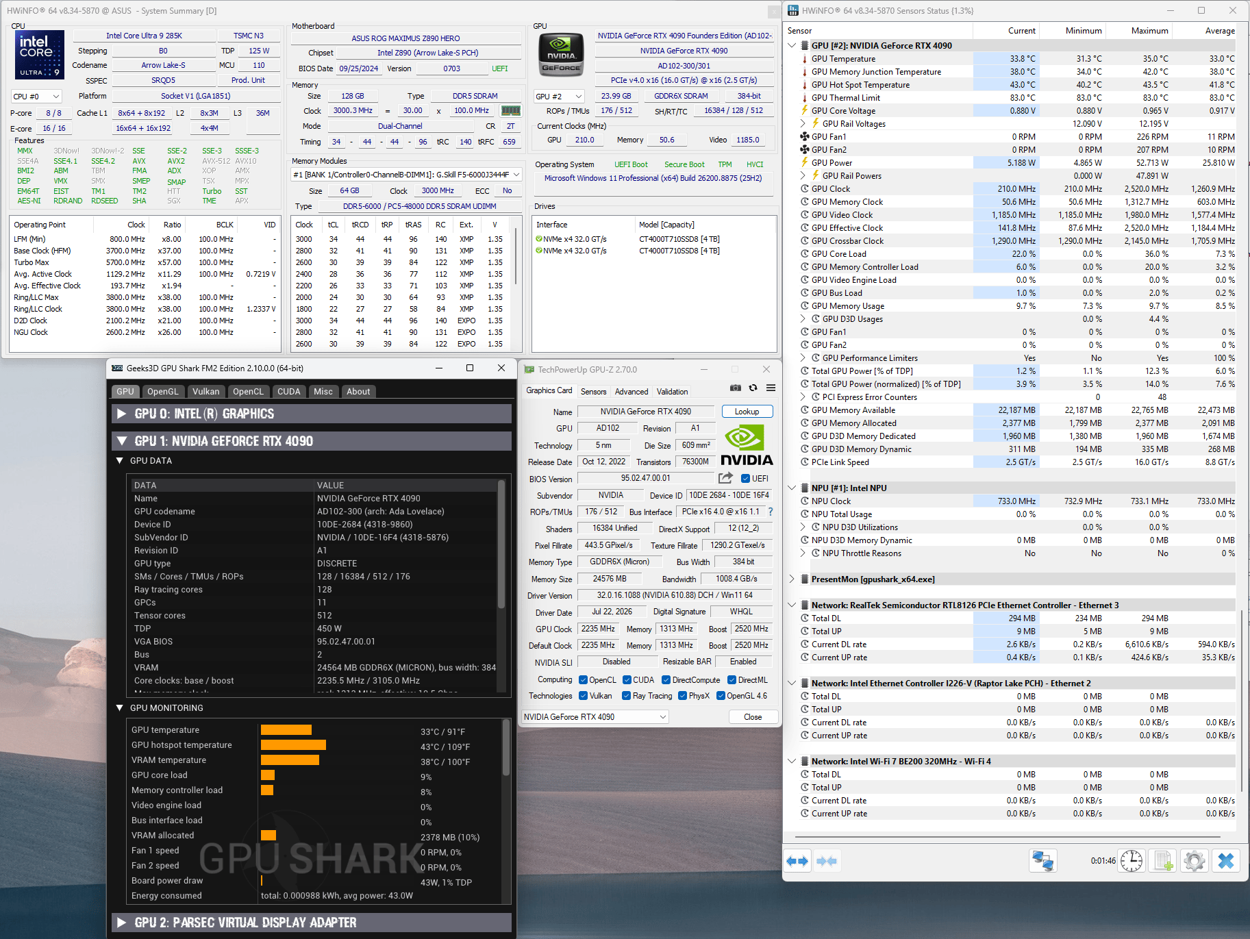Refresh GPU-Z with the circular arrows icon
Image resolution: width=1250 pixels, height=939 pixels.
pos(753,388)
